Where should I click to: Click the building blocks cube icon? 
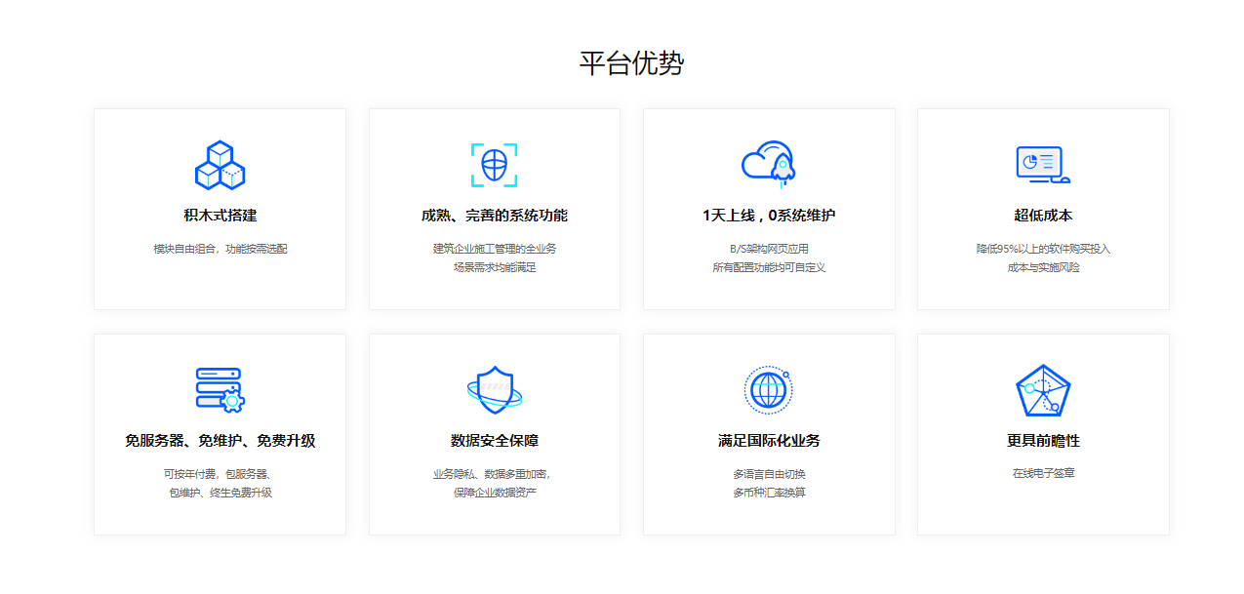220,165
